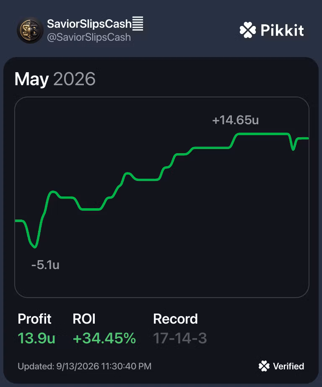Click the Verified clover badge icon
The height and width of the screenshot is (387, 322).
[264, 366]
